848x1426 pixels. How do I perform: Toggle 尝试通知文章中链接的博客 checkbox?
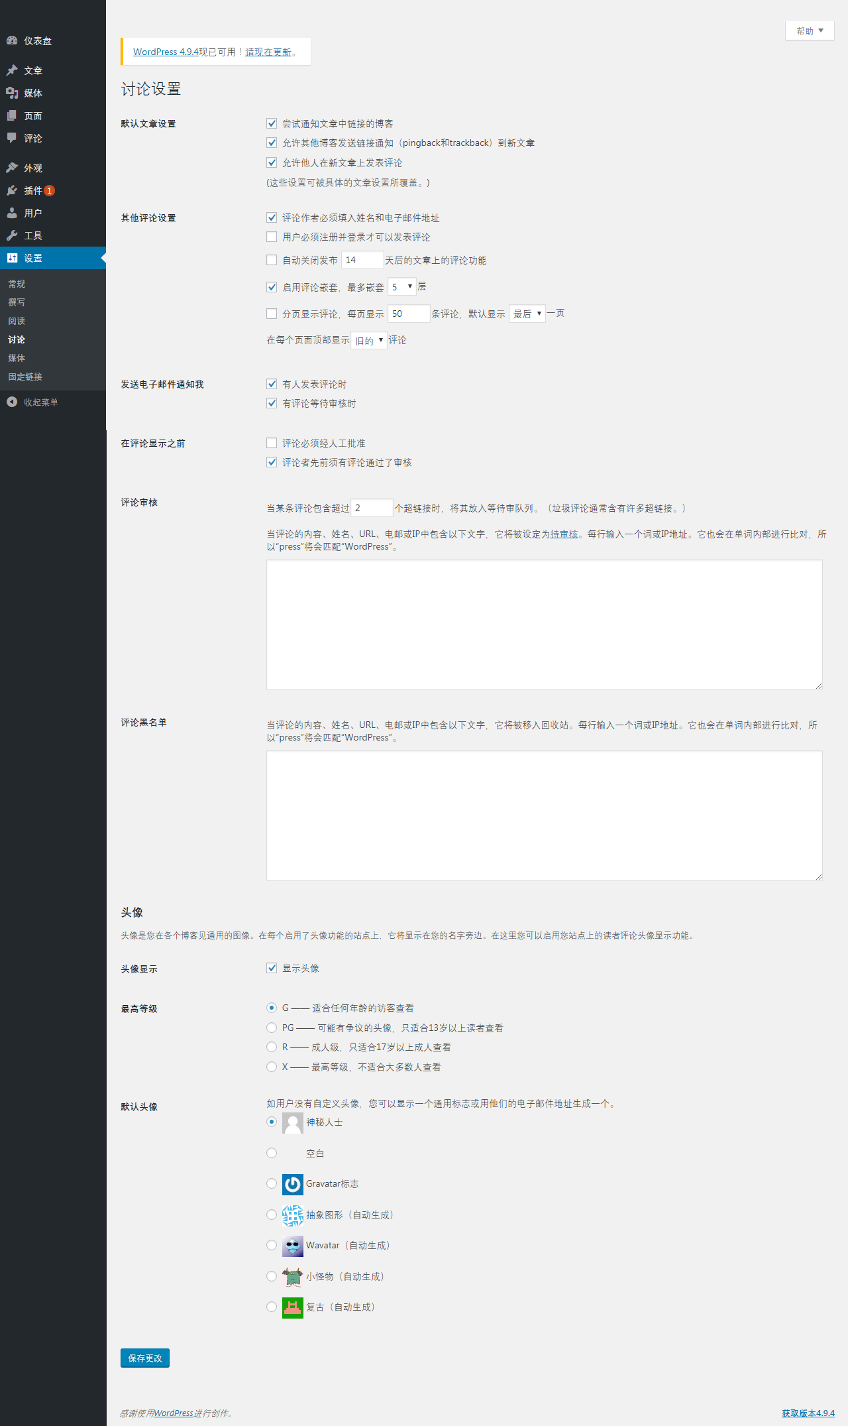272,123
